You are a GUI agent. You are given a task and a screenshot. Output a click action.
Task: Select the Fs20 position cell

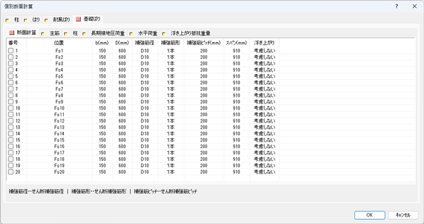[59, 172]
